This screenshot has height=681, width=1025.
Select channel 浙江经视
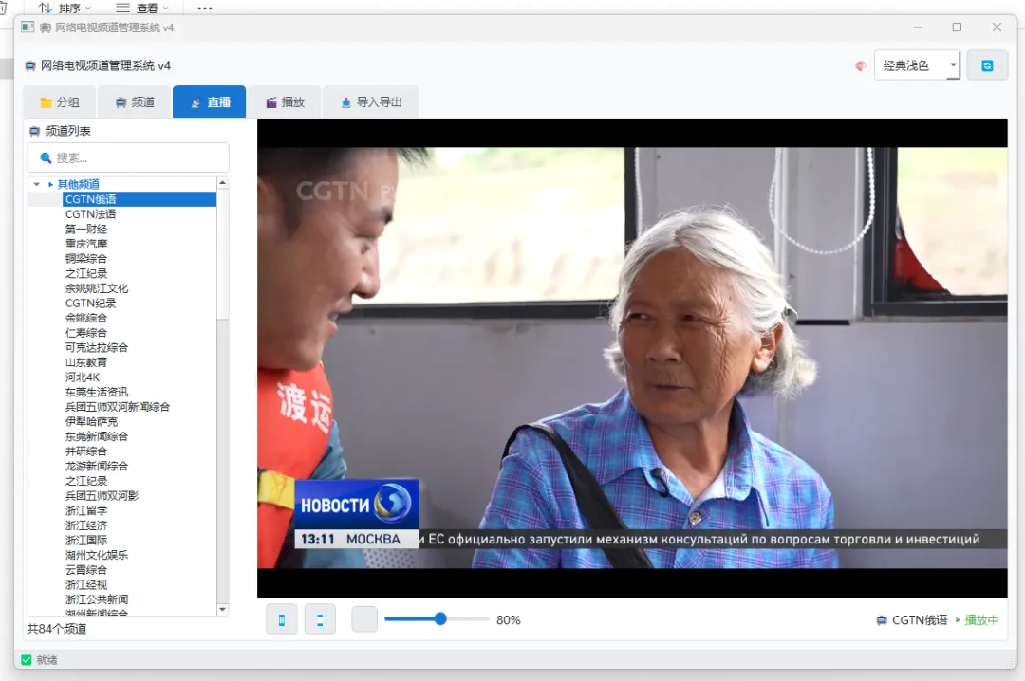pos(85,584)
